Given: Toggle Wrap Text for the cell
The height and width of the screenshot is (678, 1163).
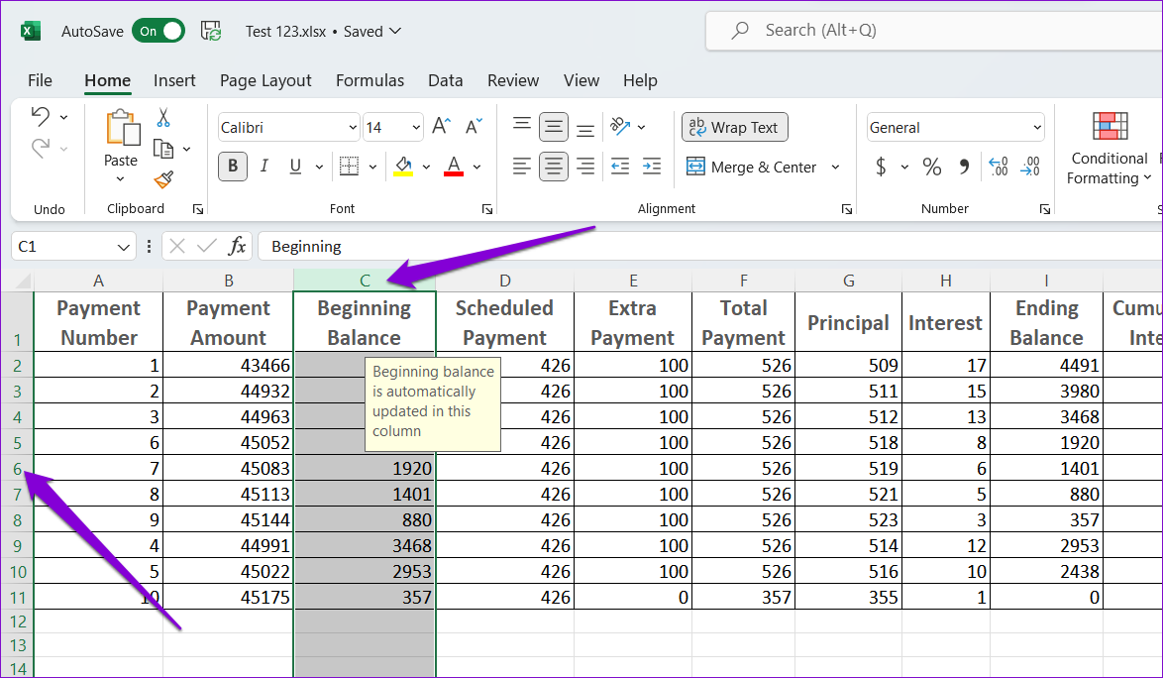Looking at the screenshot, I should 734,127.
